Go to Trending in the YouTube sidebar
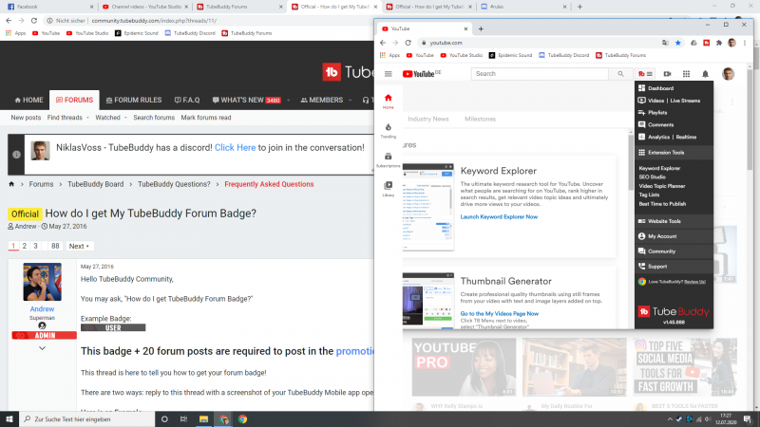Image resolution: width=760 pixels, height=427 pixels. point(388,129)
